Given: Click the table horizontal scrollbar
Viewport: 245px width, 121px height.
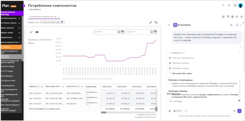Looking at the screenshot, I should [104, 113].
